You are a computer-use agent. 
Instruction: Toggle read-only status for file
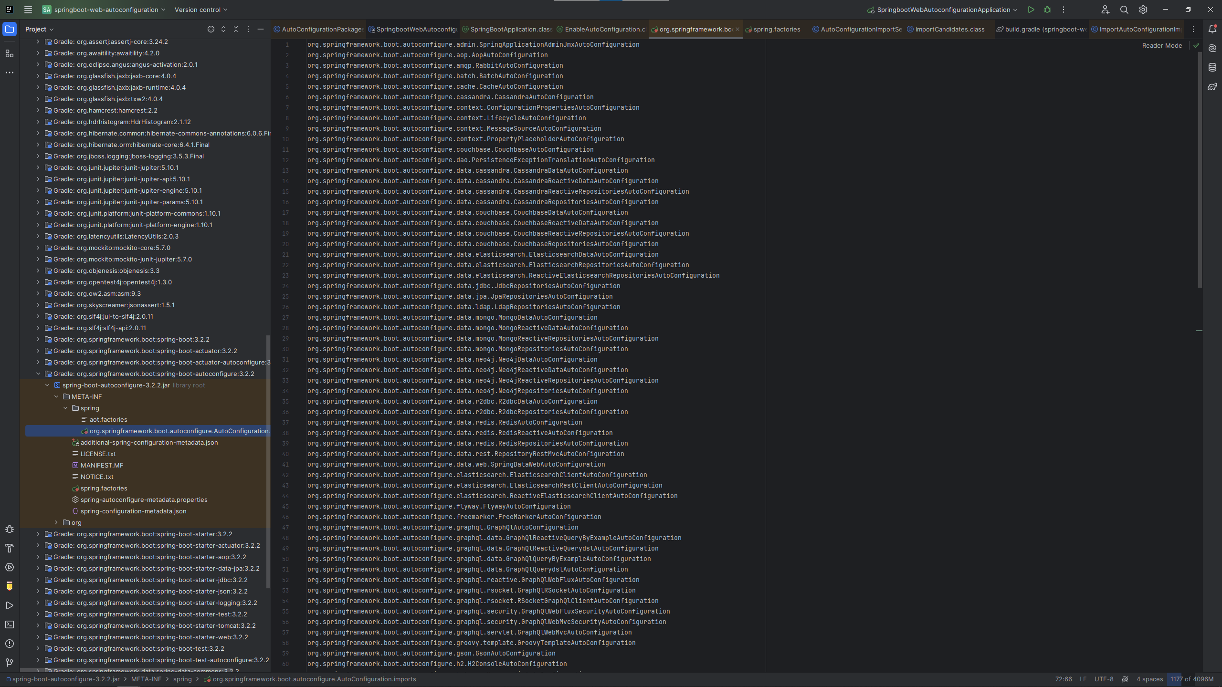click(1125, 679)
